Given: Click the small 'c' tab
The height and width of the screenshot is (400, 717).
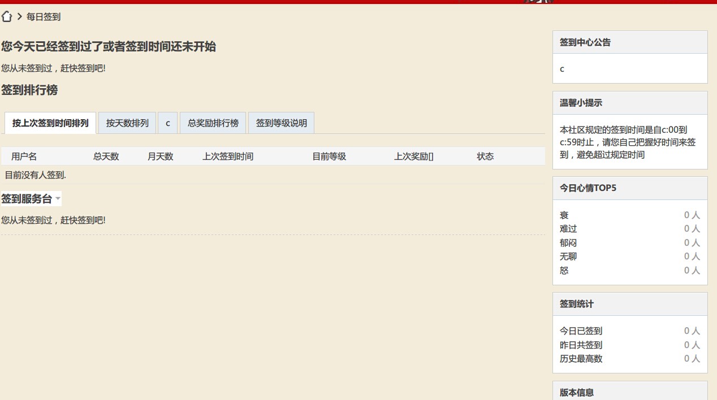Looking at the screenshot, I should click(x=167, y=123).
